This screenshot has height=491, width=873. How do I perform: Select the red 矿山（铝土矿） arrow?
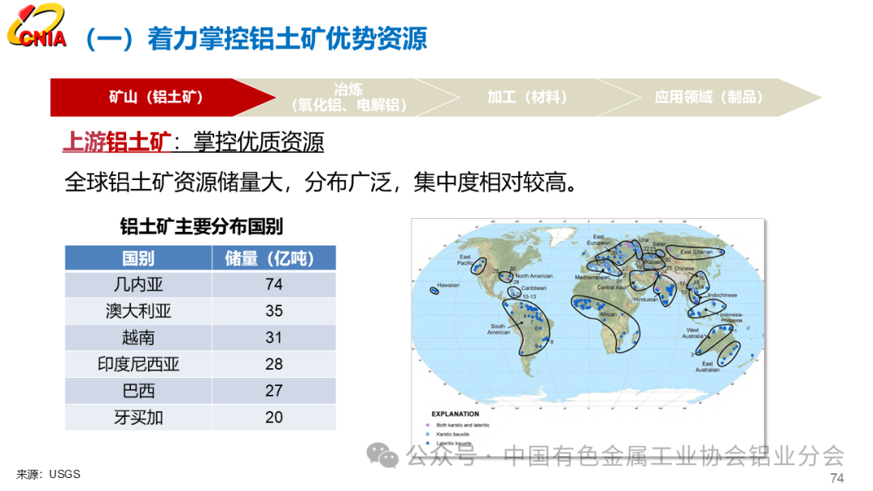tap(162, 97)
